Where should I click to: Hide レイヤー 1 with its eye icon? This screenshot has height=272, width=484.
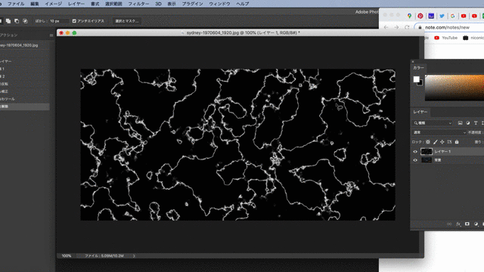point(415,151)
